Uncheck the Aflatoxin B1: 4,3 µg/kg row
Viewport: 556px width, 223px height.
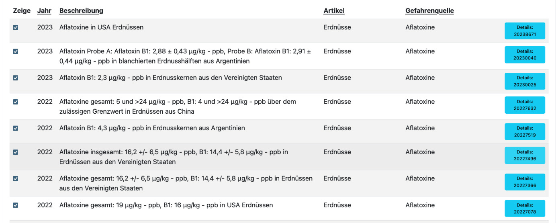click(16, 129)
